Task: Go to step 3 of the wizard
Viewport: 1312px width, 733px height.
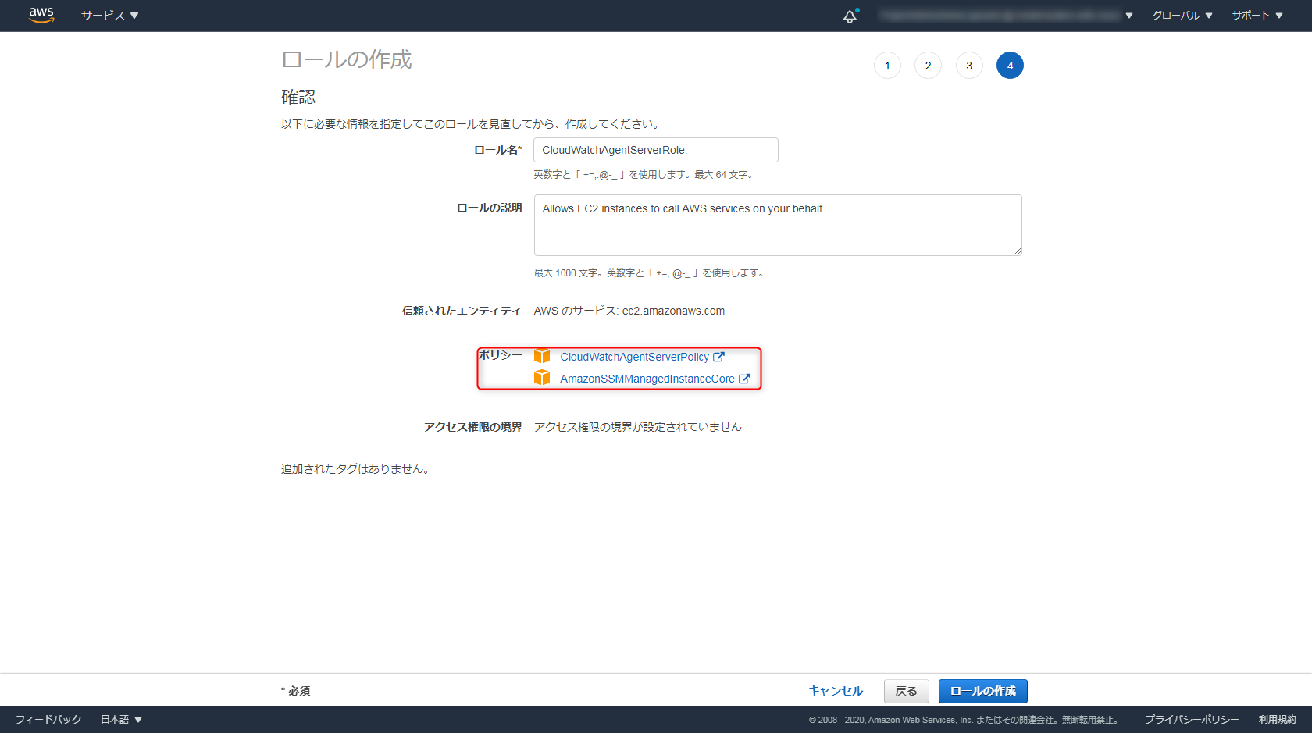Action: coord(969,66)
